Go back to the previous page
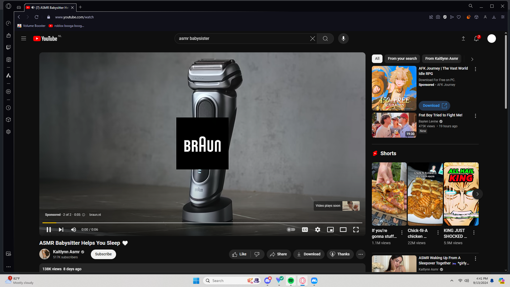The height and width of the screenshot is (287, 510). pyautogui.click(x=19, y=17)
